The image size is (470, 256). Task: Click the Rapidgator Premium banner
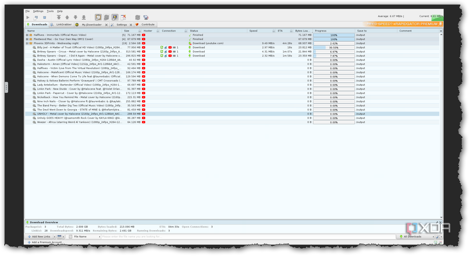click(x=403, y=24)
